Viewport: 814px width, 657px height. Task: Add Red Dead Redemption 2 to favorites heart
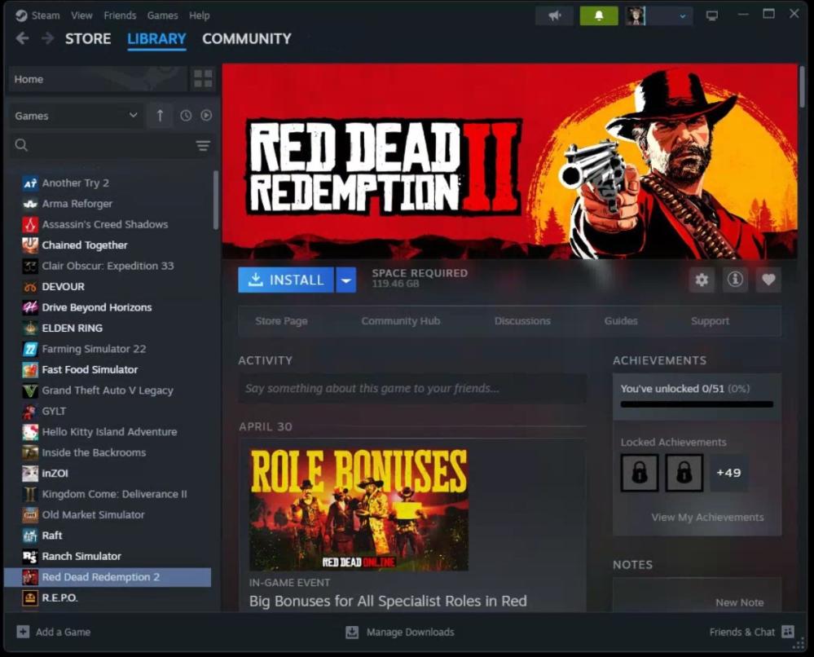[x=769, y=280]
